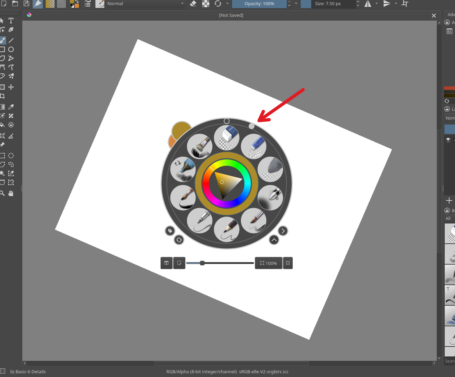Select the Calligraphy tool
Image resolution: width=455 pixels, height=377 pixels.
point(11,30)
